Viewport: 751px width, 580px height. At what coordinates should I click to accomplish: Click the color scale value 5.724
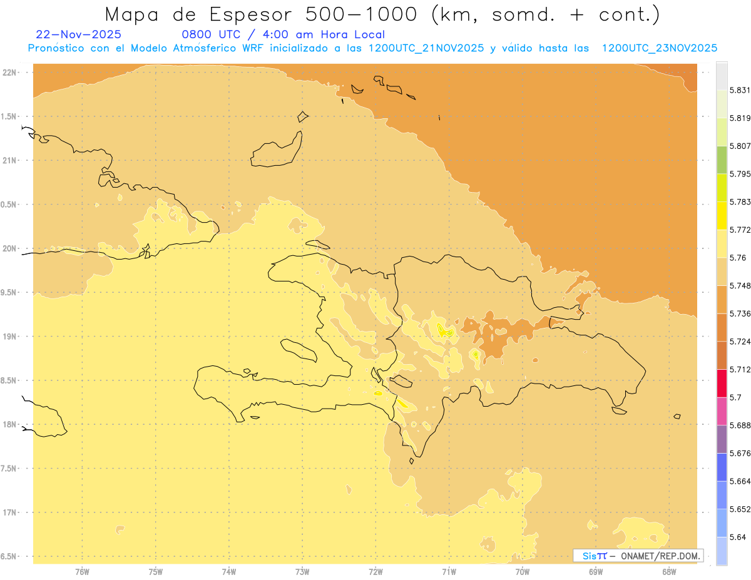tap(740, 342)
